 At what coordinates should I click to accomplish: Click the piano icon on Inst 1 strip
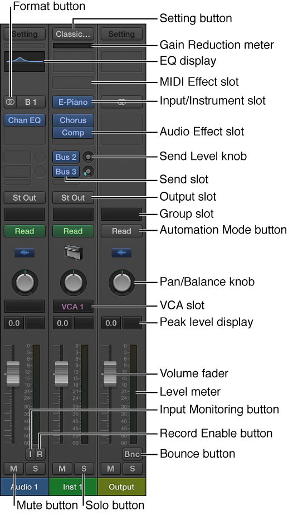click(73, 252)
